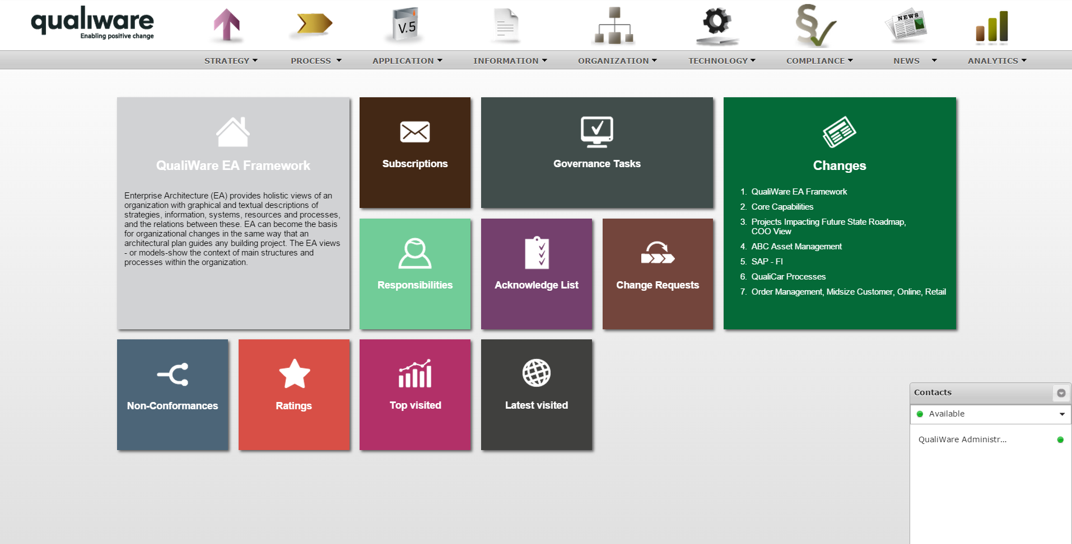Click the Technology gear icon

click(x=717, y=25)
